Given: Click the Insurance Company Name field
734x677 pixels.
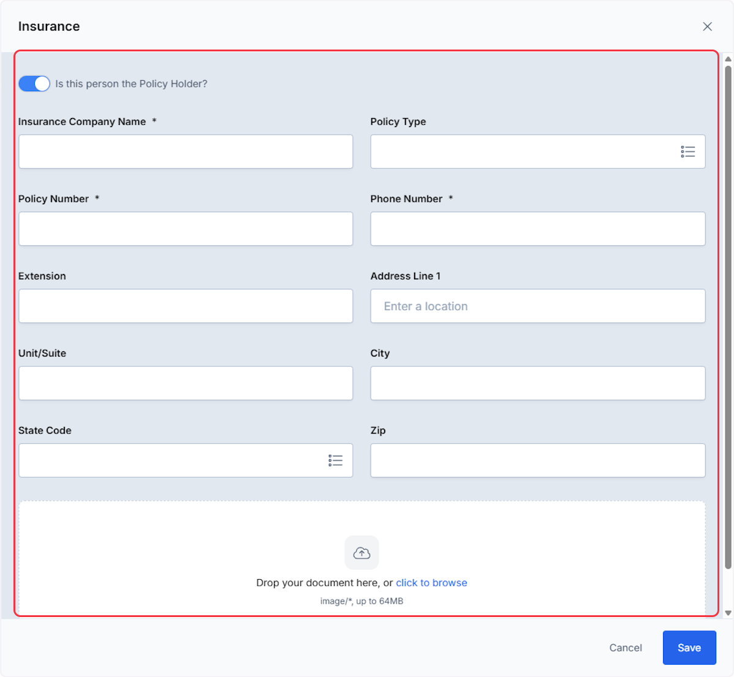Looking at the screenshot, I should click(x=186, y=152).
